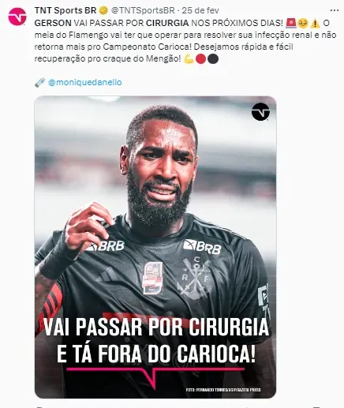Click the TNT logo watermark on the image
This screenshot has width=344, height=408.
coord(260,112)
